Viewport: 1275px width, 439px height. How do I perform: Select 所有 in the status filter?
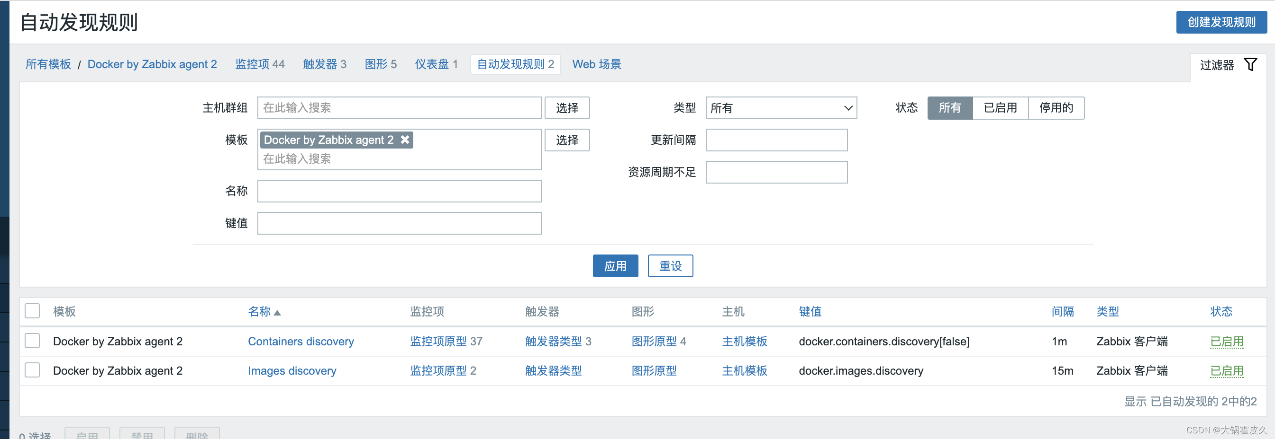coord(949,108)
